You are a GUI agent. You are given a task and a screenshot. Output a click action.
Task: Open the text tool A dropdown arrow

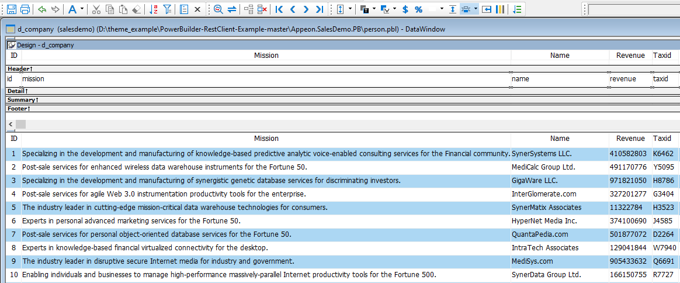tap(82, 9)
